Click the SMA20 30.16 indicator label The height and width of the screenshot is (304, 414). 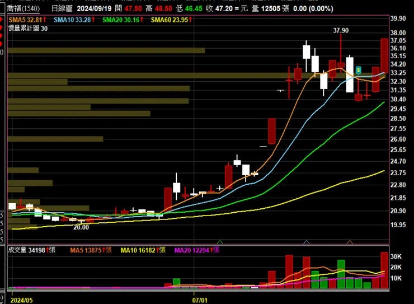coord(123,20)
